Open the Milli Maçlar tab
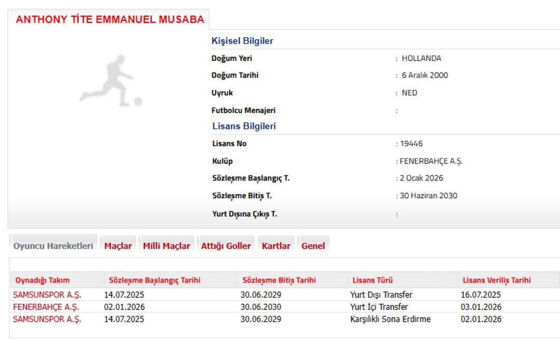 click(166, 246)
